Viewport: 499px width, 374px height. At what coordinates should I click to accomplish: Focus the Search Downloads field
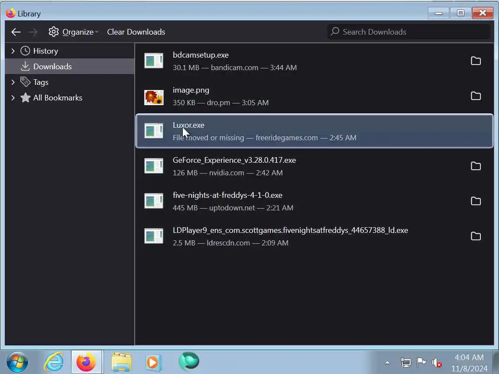(408, 32)
